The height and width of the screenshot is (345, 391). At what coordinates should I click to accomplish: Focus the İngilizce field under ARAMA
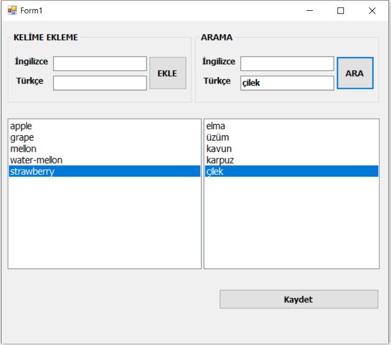click(287, 64)
